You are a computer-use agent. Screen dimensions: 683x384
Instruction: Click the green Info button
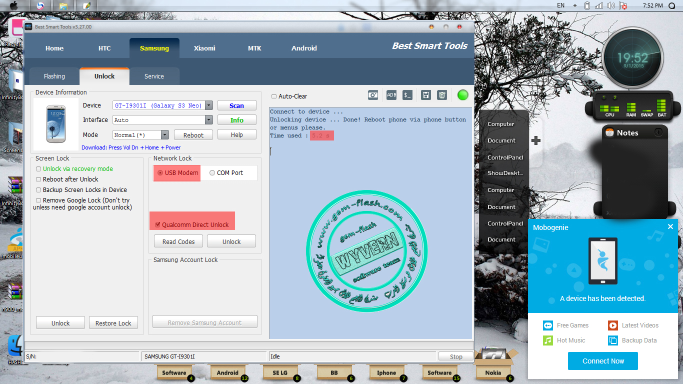(x=237, y=120)
